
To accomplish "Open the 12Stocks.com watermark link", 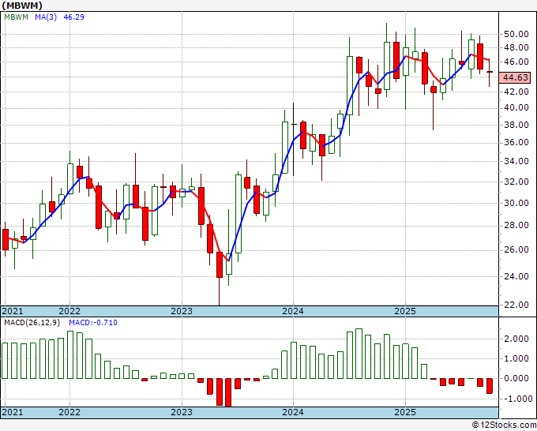I will tap(501, 425).
